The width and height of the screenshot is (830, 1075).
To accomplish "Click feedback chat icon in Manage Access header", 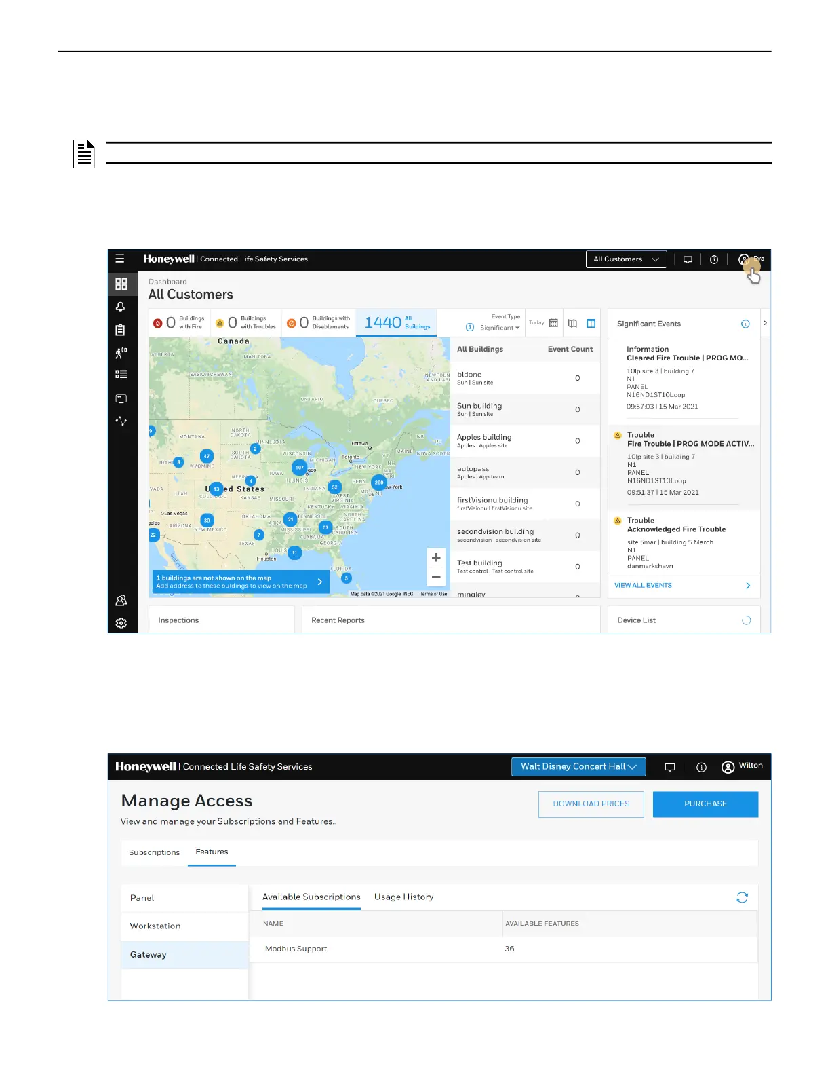I will point(670,767).
